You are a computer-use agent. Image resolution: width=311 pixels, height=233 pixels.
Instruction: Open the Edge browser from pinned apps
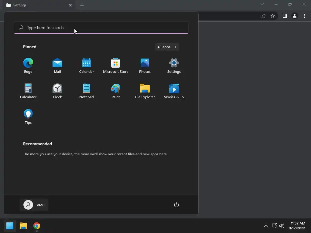click(x=28, y=66)
